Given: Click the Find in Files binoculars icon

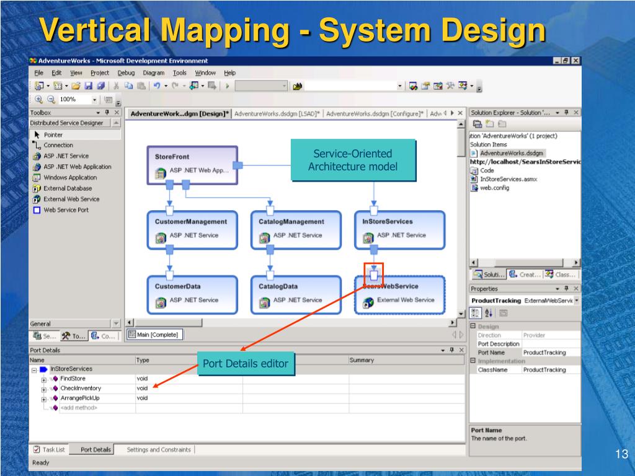Looking at the screenshot, I should tap(298, 86).
